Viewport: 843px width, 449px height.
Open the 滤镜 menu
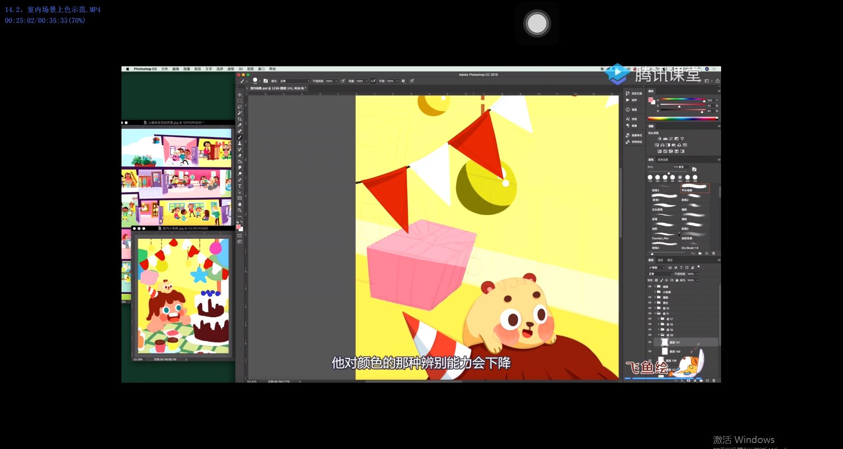[x=231, y=69]
